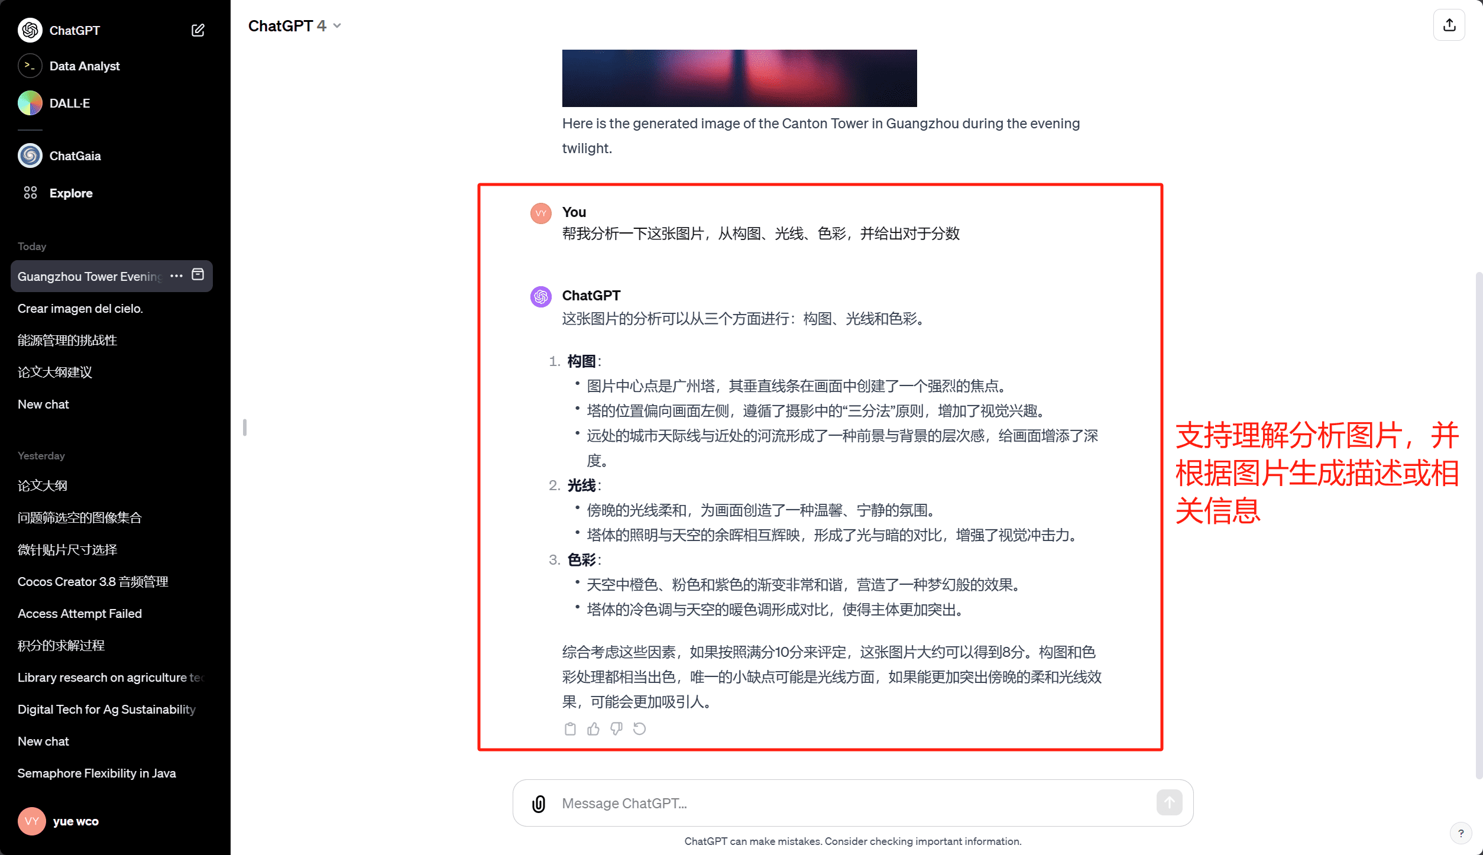Click the DALL-E sidebar icon
The image size is (1483, 855).
tap(30, 102)
